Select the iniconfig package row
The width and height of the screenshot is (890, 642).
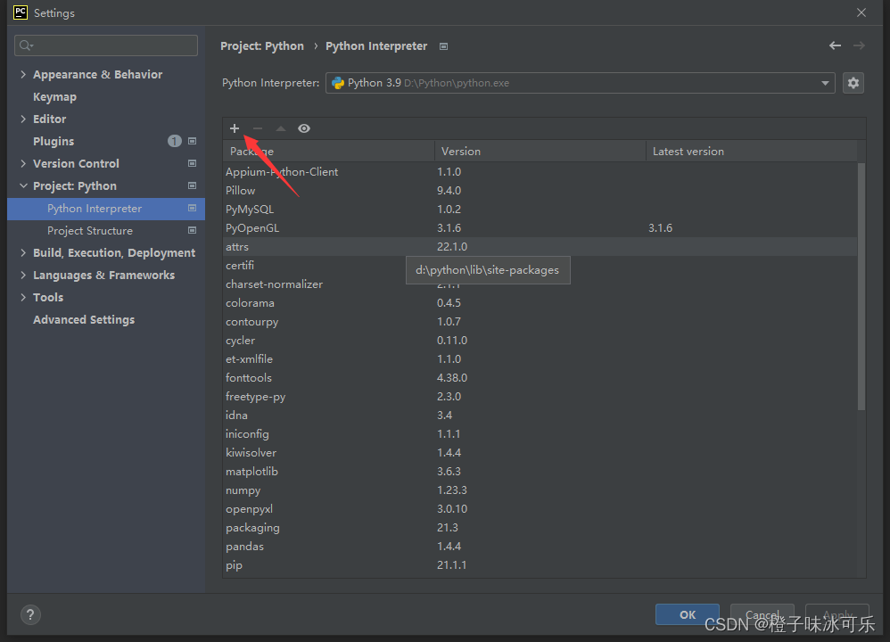click(540, 433)
